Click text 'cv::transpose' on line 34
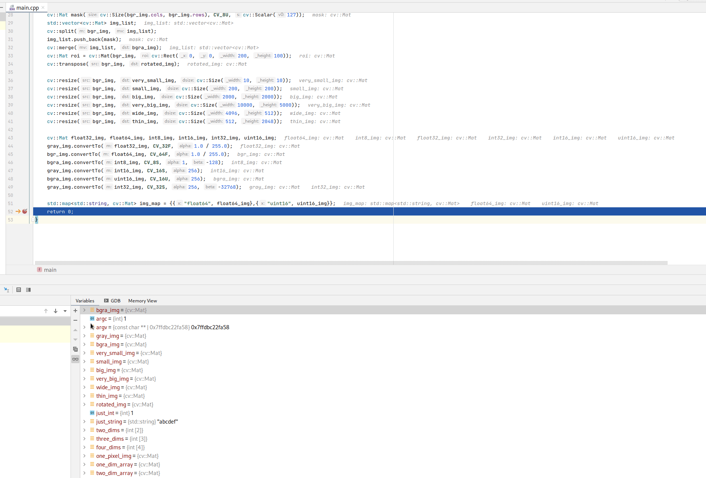This screenshot has height=478, width=706. 66,64
